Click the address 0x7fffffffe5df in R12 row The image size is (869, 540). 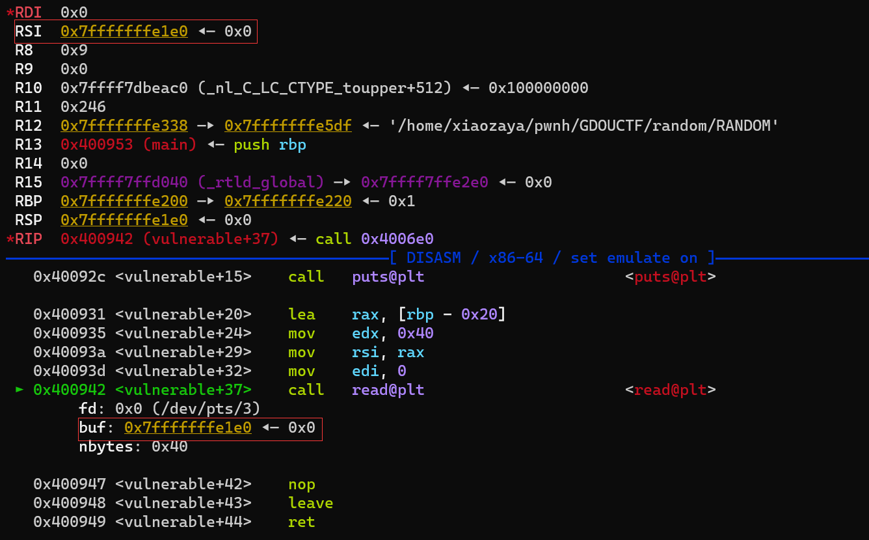pos(288,126)
